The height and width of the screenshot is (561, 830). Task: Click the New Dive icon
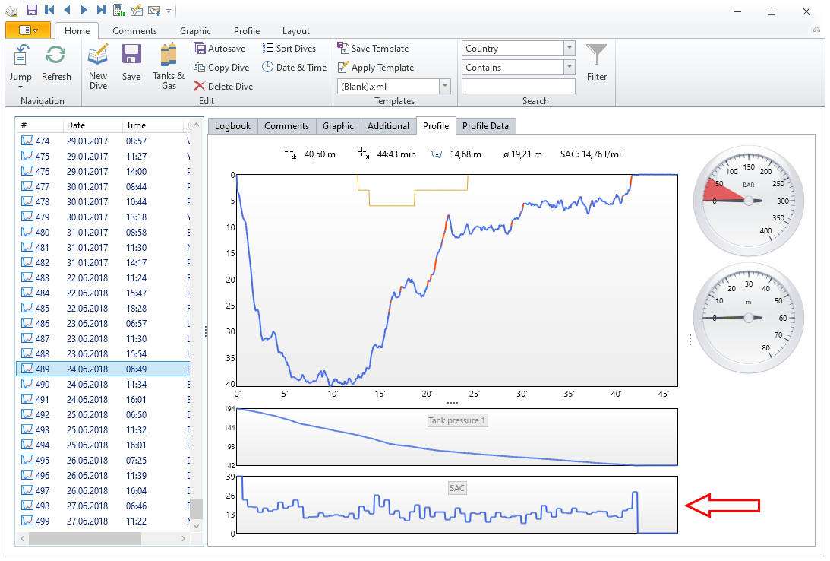98,57
